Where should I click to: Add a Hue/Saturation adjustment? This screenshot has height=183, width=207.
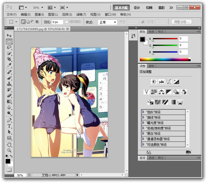pyautogui.click(x=154, y=92)
